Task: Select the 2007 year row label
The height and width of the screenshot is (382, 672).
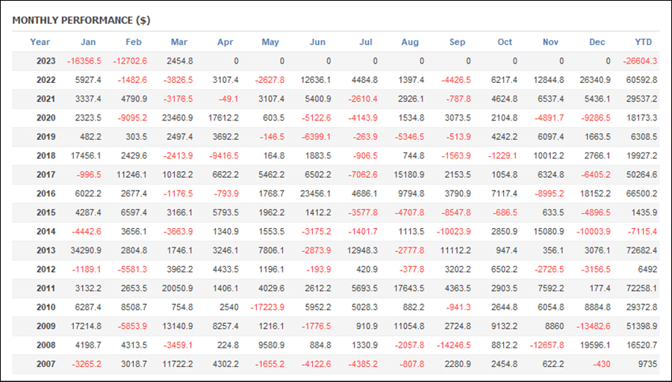Action: click(46, 364)
